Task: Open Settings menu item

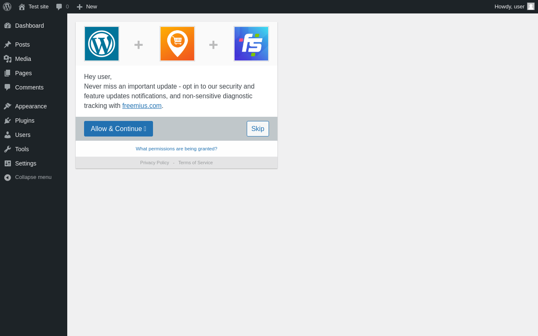Action: click(x=34, y=163)
